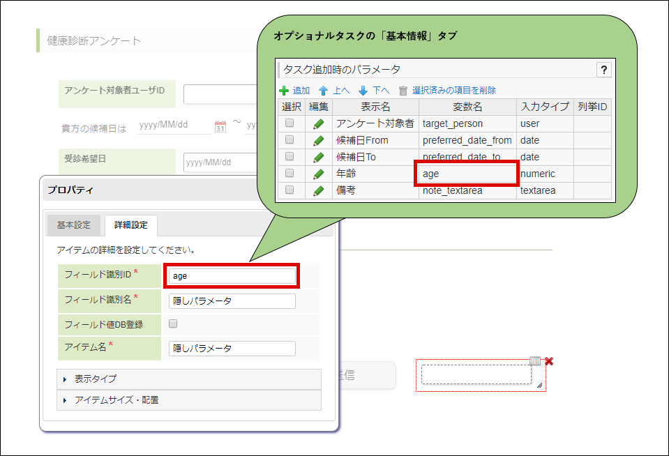
Task: Edit the 備考 row via its pencil icon
Action: click(x=318, y=190)
